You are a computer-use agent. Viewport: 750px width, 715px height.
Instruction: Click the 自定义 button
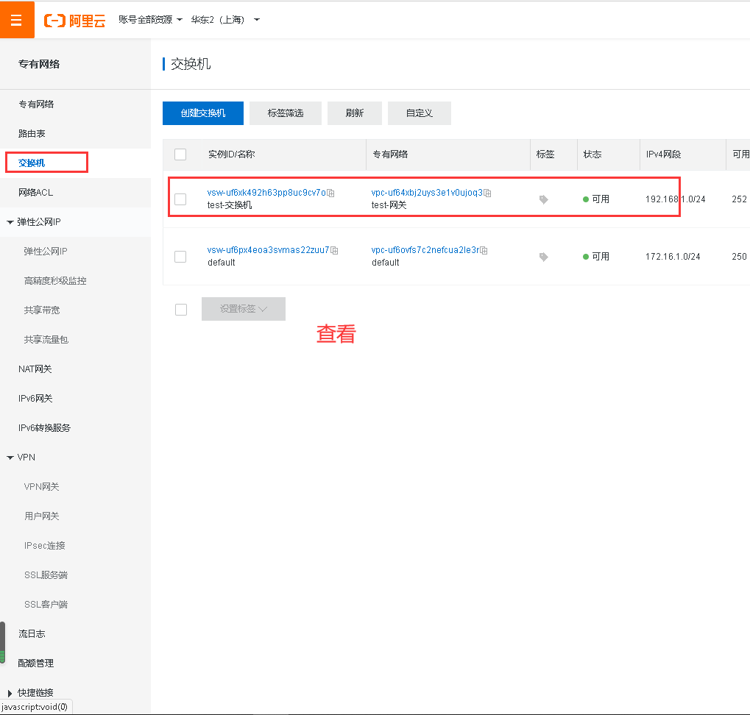pyautogui.click(x=420, y=113)
